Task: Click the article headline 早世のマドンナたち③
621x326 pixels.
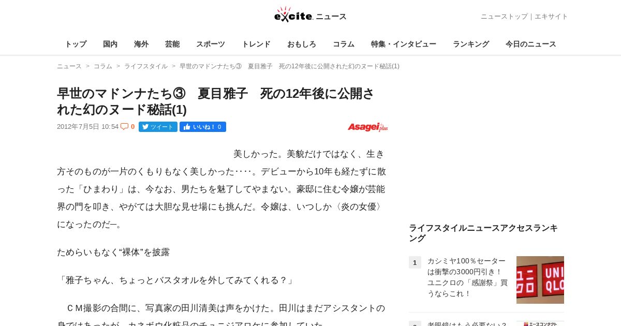Action: (x=216, y=101)
